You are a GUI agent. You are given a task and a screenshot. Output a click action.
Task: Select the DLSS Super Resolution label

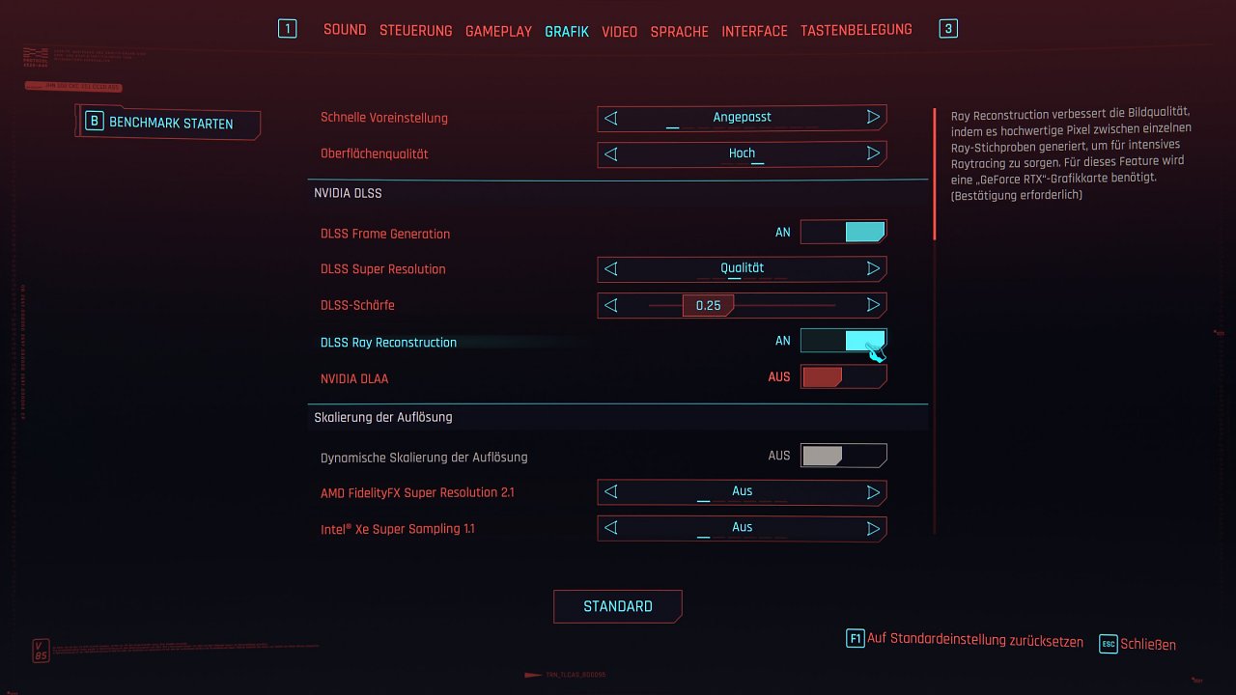tap(383, 269)
